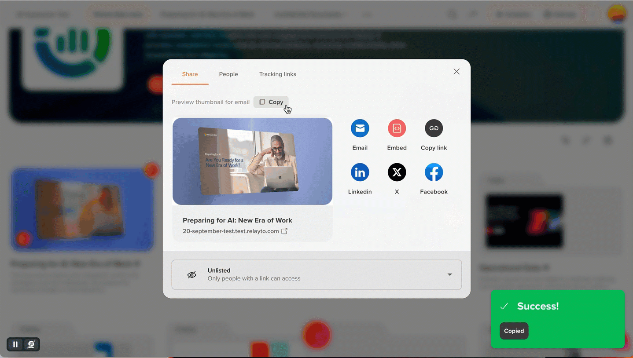Share on X via its icon
The image size is (633, 358).
click(x=397, y=172)
